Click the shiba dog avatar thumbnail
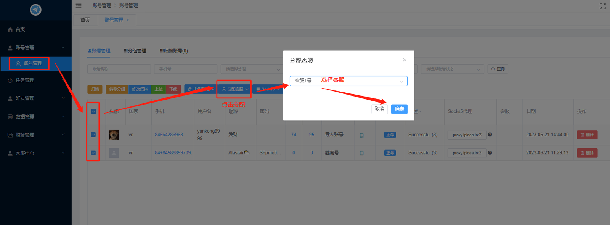 114,135
